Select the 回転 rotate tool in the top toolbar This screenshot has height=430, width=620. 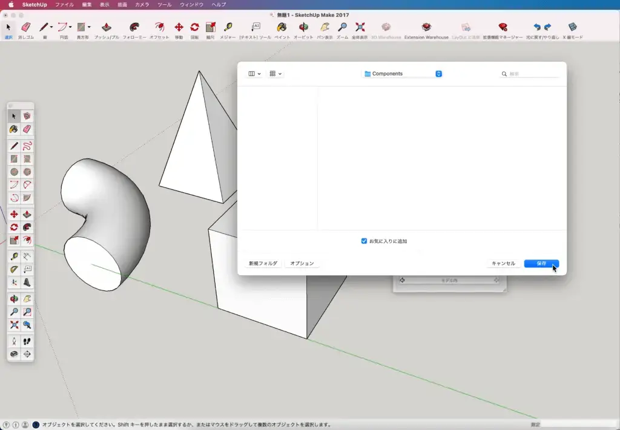194,30
